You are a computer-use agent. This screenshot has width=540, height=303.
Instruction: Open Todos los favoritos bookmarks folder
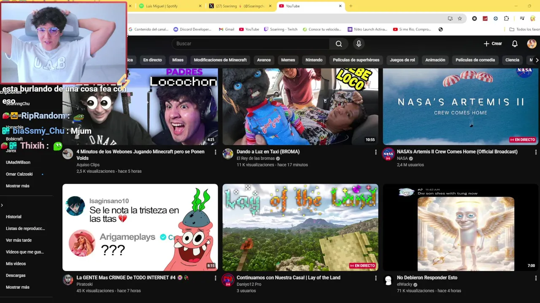tap(524, 29)
